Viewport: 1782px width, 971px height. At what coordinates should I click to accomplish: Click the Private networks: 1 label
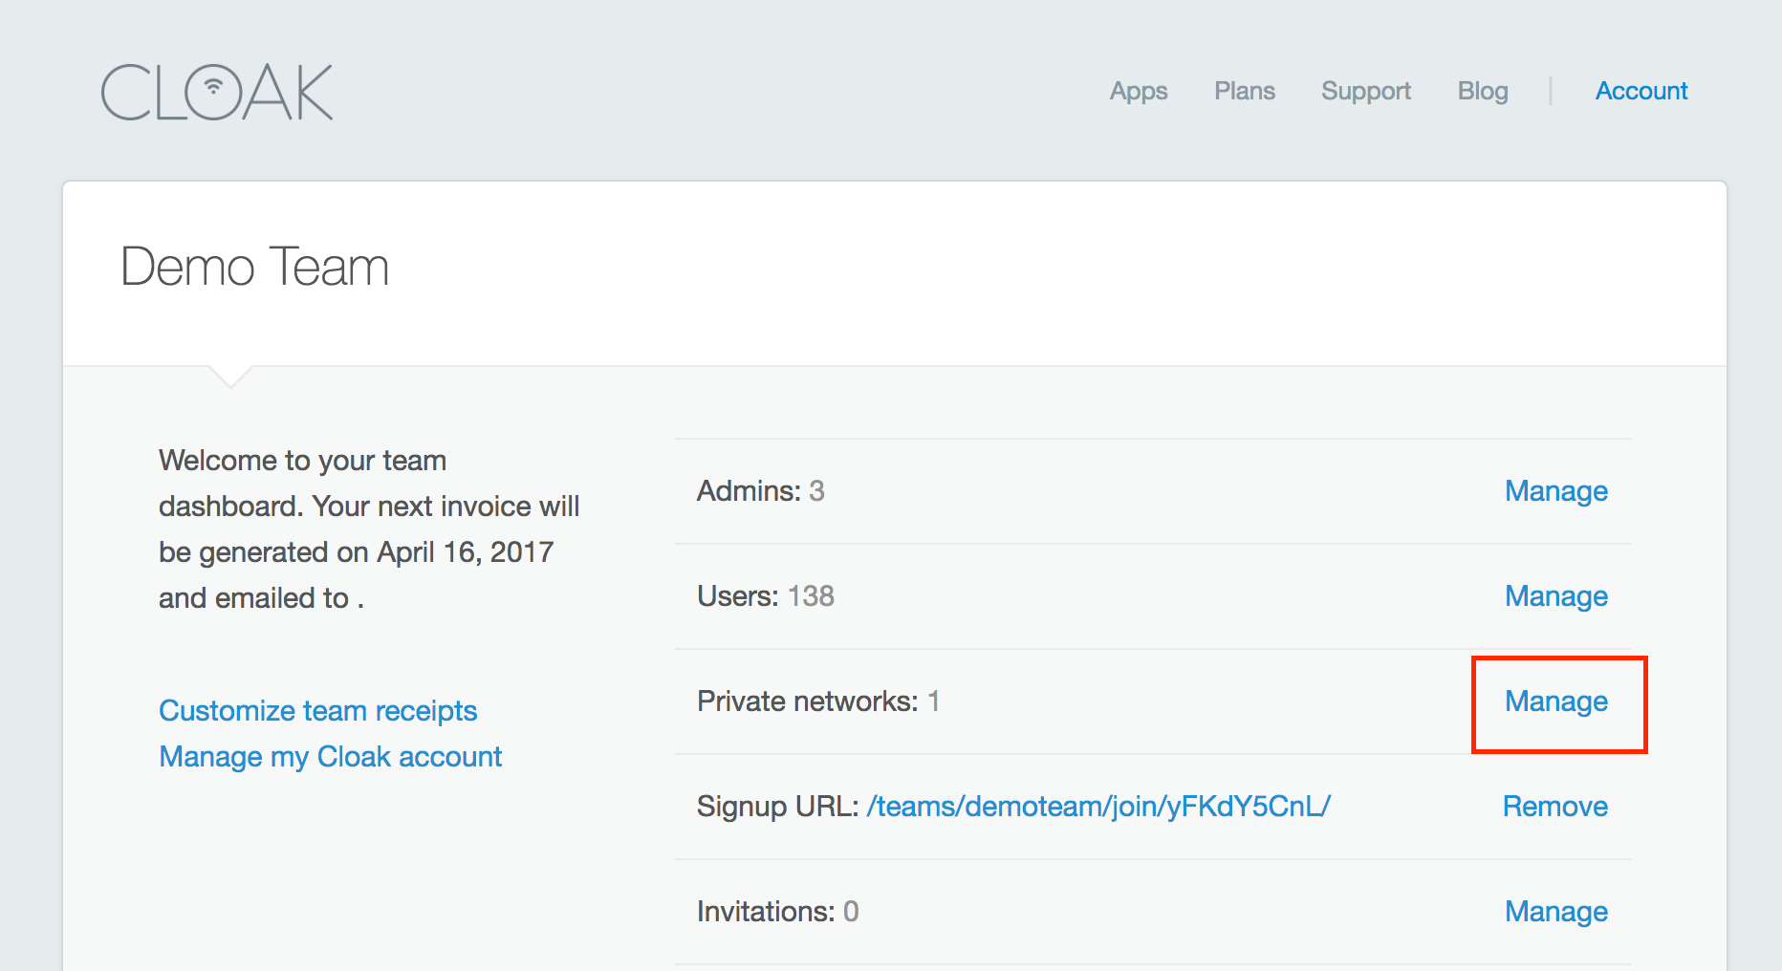[x=818, y=701]
